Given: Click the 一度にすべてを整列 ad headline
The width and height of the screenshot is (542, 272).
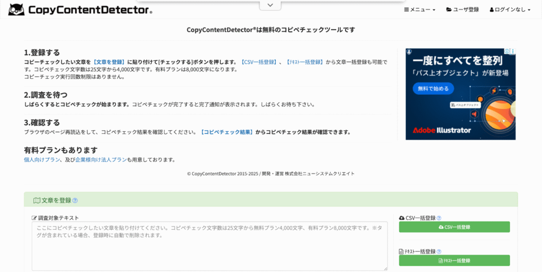Looking at the screenshot, I should [x=457, y=61].
